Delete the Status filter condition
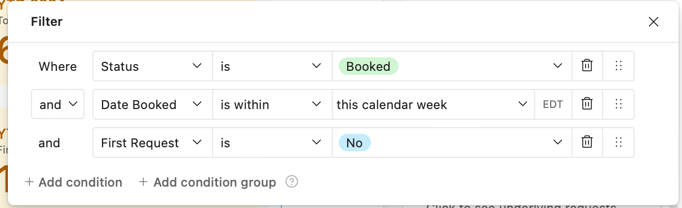682x208 pixels. (587, 66)
